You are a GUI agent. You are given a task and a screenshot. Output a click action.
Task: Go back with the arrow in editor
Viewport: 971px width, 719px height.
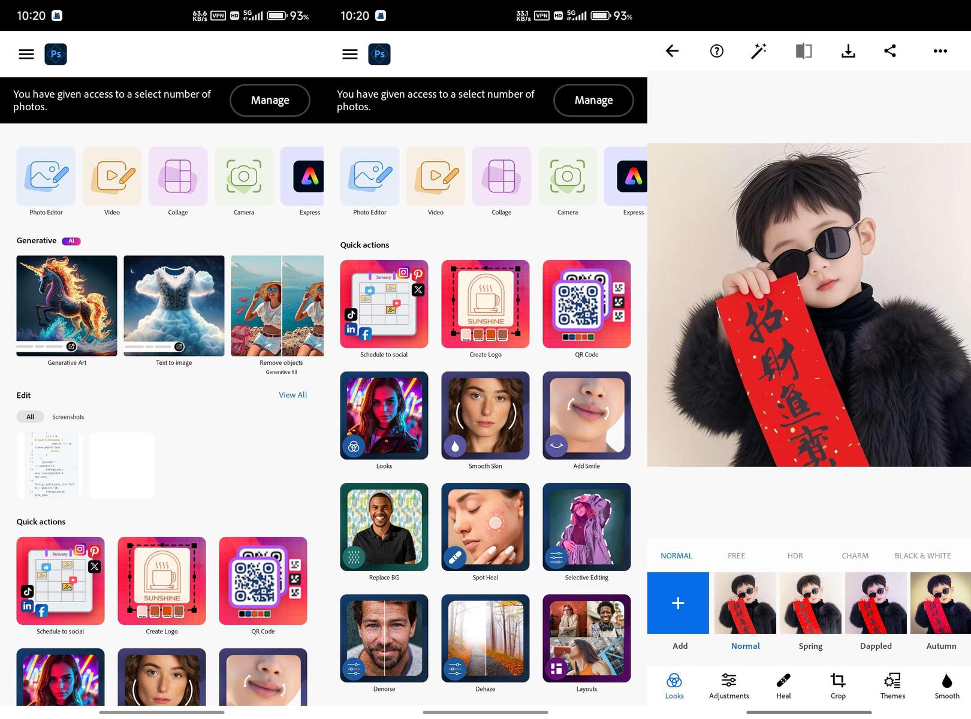673,51
